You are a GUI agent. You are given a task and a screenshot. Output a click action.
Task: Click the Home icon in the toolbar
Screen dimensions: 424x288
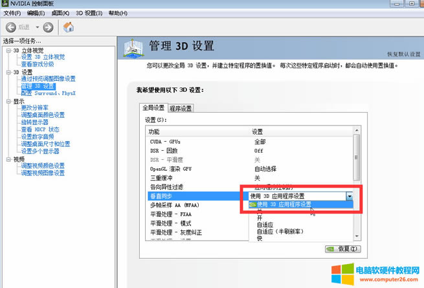(x=68, y=27)
